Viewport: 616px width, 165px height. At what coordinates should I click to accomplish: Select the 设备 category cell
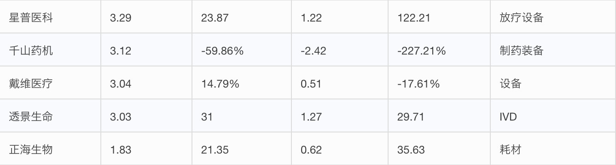click(x=553, y=83)
